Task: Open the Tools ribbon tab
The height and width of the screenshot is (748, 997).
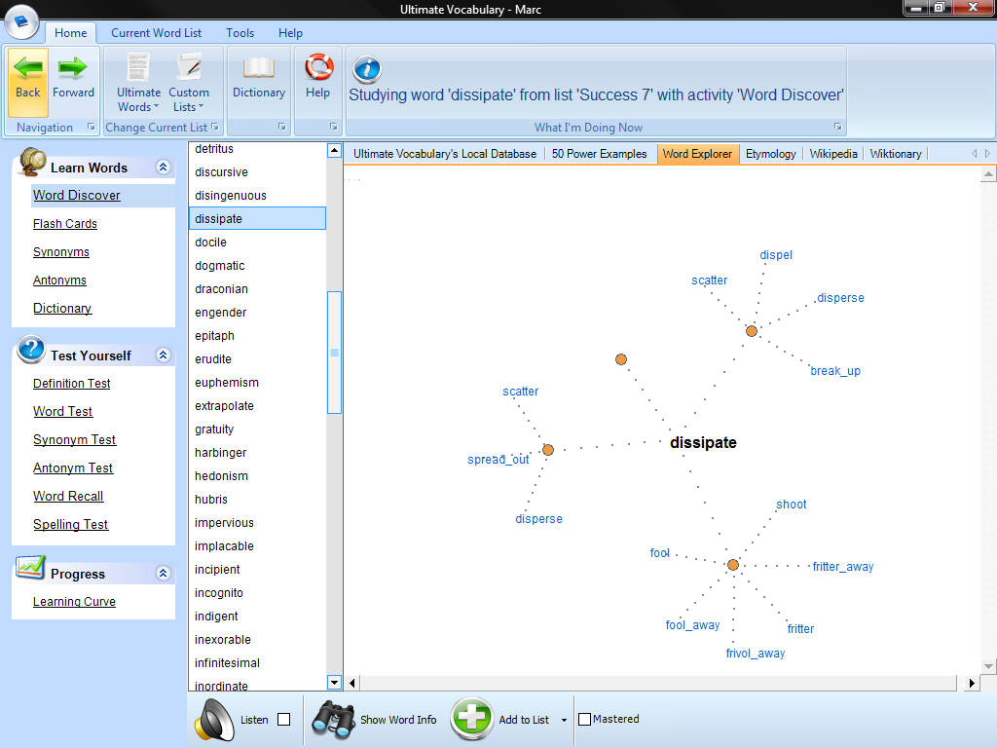Action: coord(240,33)
